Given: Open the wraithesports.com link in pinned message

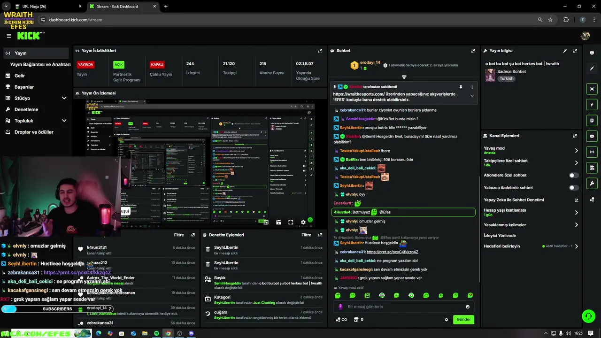Looking at the screenshot, I should [359, 94].
